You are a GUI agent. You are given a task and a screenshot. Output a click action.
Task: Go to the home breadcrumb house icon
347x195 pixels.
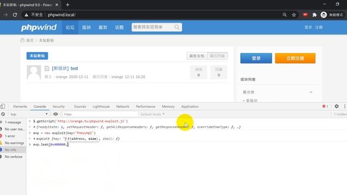coord(22,40)
